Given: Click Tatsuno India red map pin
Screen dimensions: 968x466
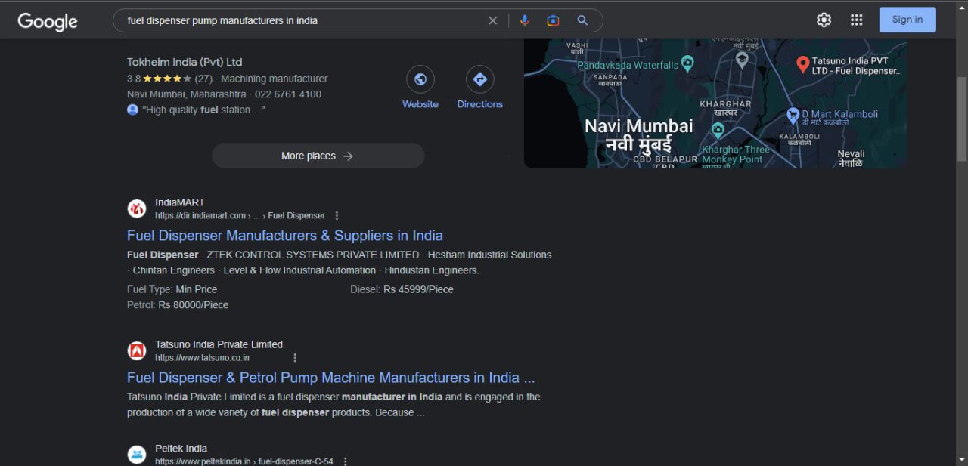Looking at the screenshot, I should point(803,65).
